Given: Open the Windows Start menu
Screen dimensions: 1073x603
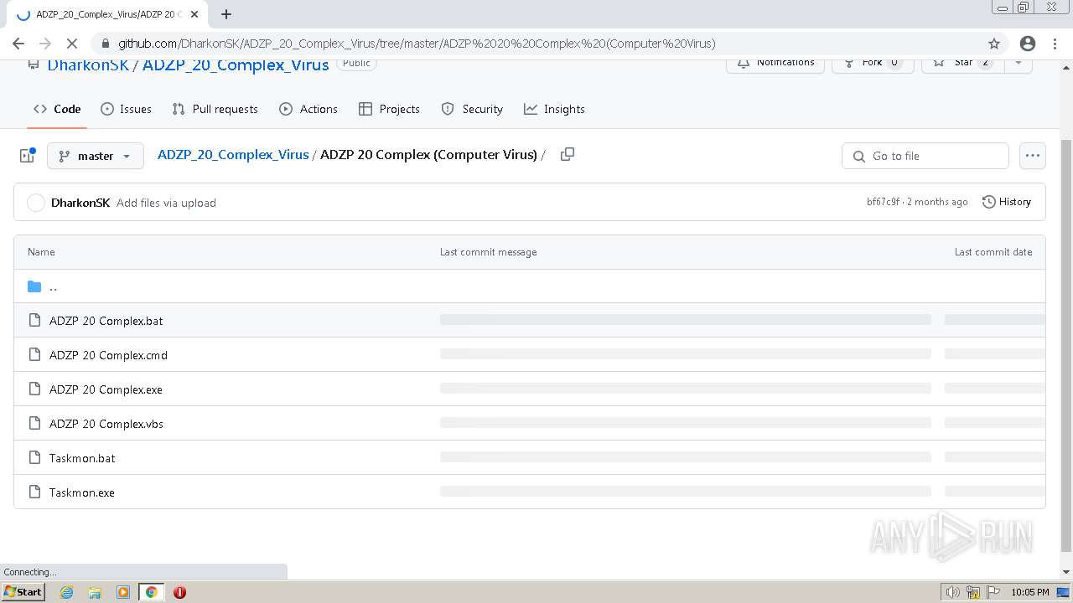Looking at the screenshot, I should click(x=23, y=592).
